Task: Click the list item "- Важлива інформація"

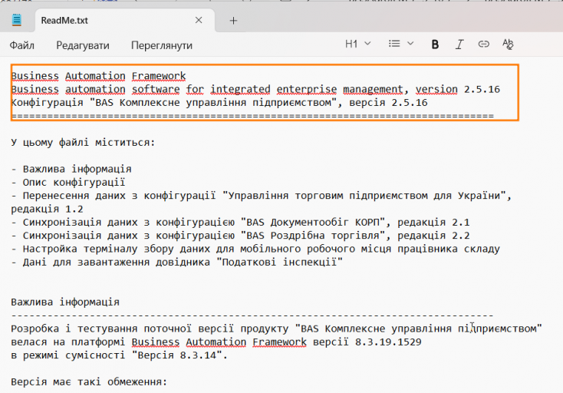Action: point(71,169)
